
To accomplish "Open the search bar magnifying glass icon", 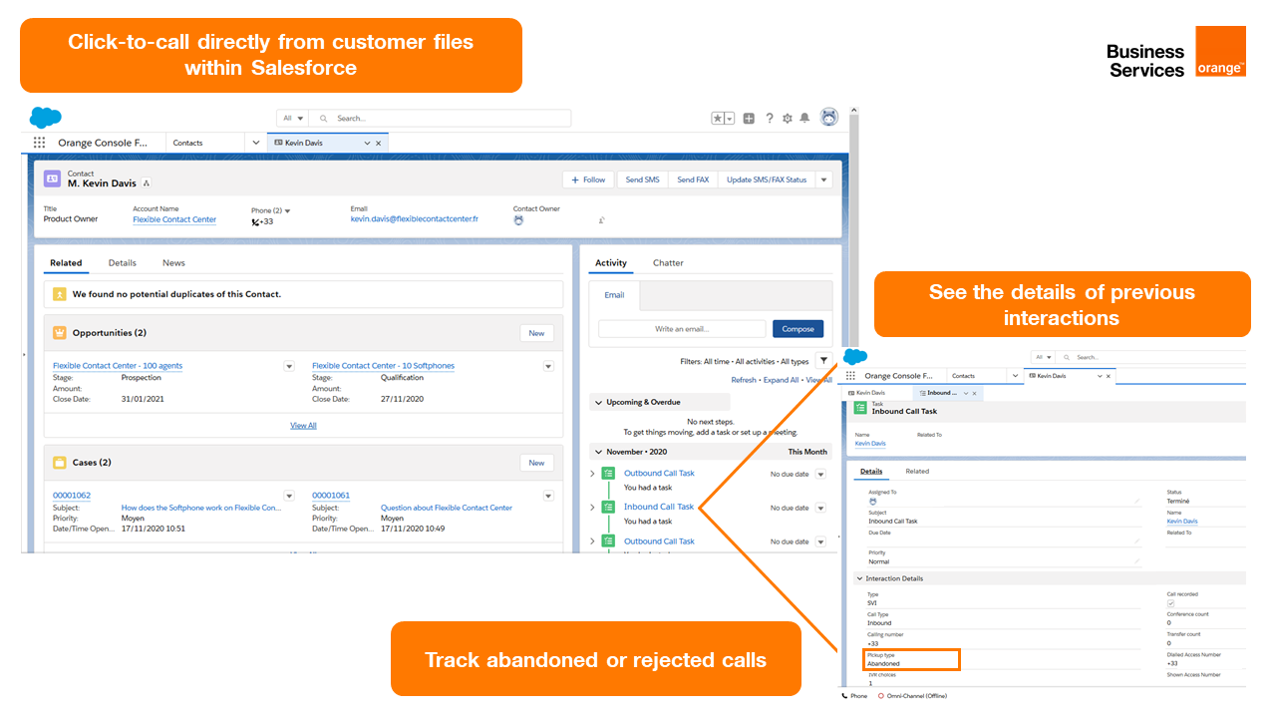I will [x=321, y=118].
